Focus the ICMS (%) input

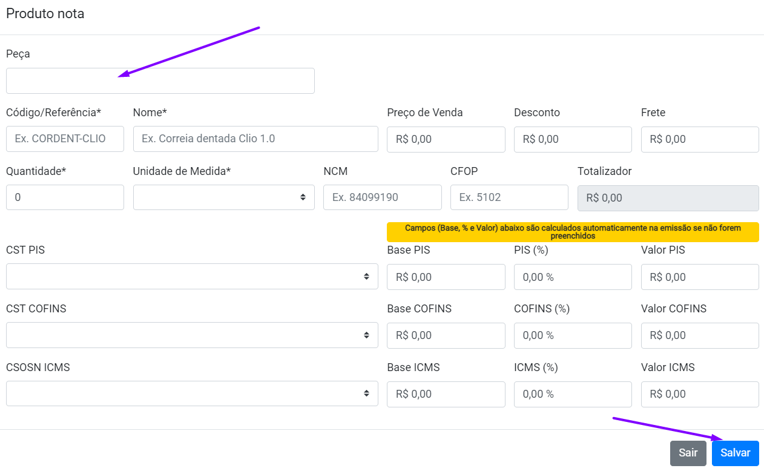[572, 394]
